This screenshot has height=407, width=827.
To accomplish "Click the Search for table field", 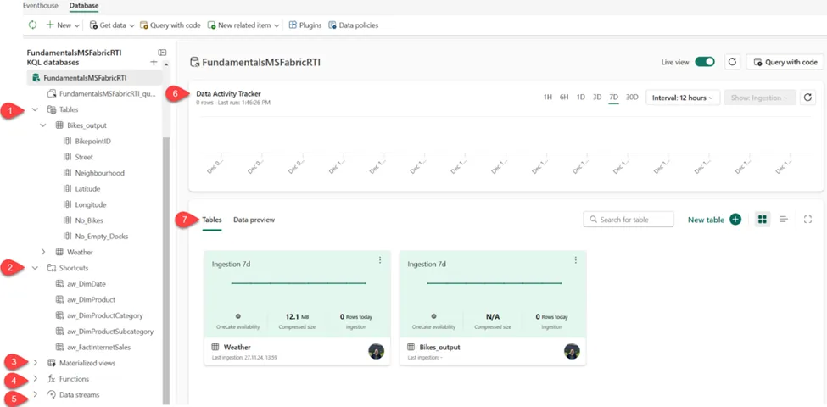I will pyautogui.click(x=629, y=220).
